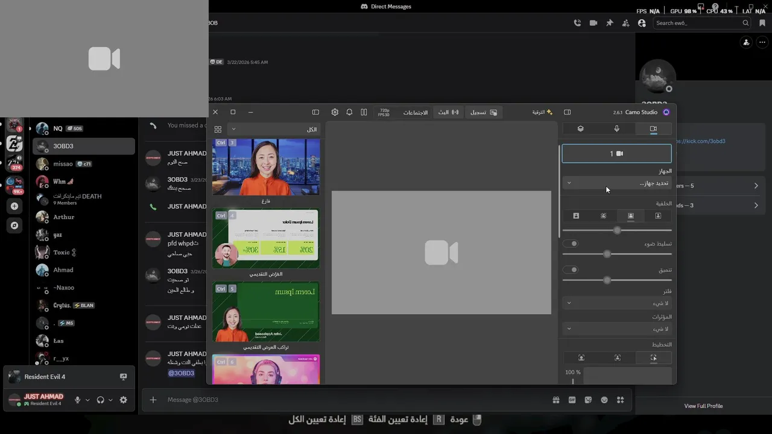Click the Message @3OBD3 input

pos(356,400)
